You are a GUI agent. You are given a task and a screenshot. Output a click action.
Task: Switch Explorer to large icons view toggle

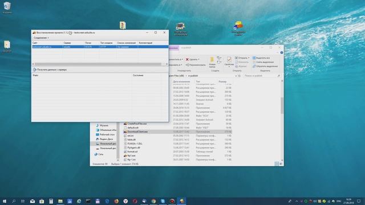coord(281,164)
